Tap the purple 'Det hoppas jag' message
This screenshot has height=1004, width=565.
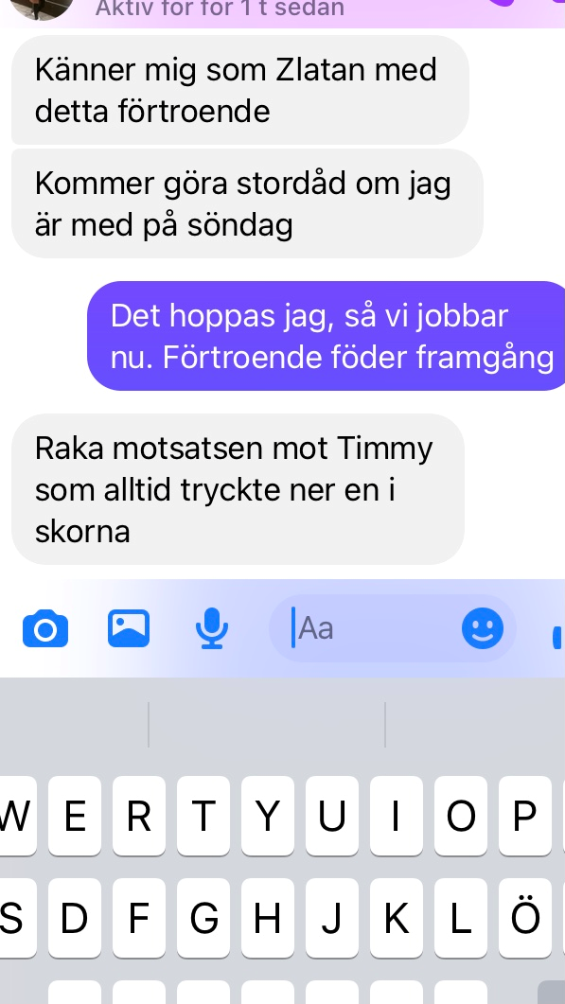[327, 336]
